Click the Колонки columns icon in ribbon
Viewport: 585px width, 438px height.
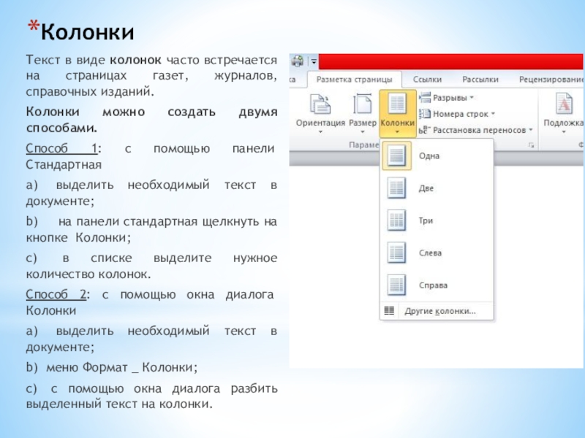click(x=397, y=104)
